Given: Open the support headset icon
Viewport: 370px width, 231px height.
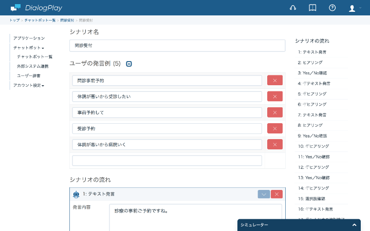Looking at the screenshot, I should point(293,8).
